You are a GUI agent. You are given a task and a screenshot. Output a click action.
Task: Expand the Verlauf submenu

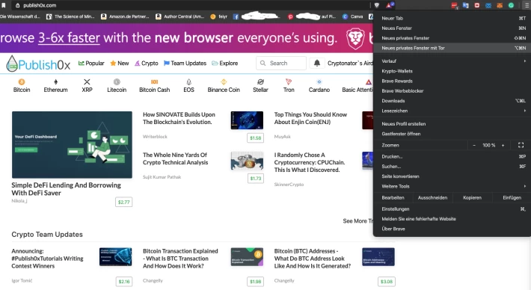click(x=452, y=61)
